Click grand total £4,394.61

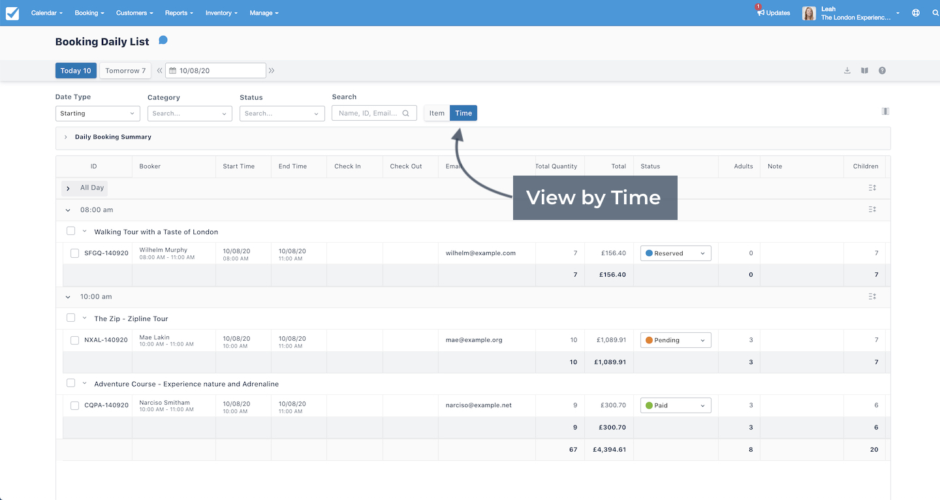tap(608, 450)
